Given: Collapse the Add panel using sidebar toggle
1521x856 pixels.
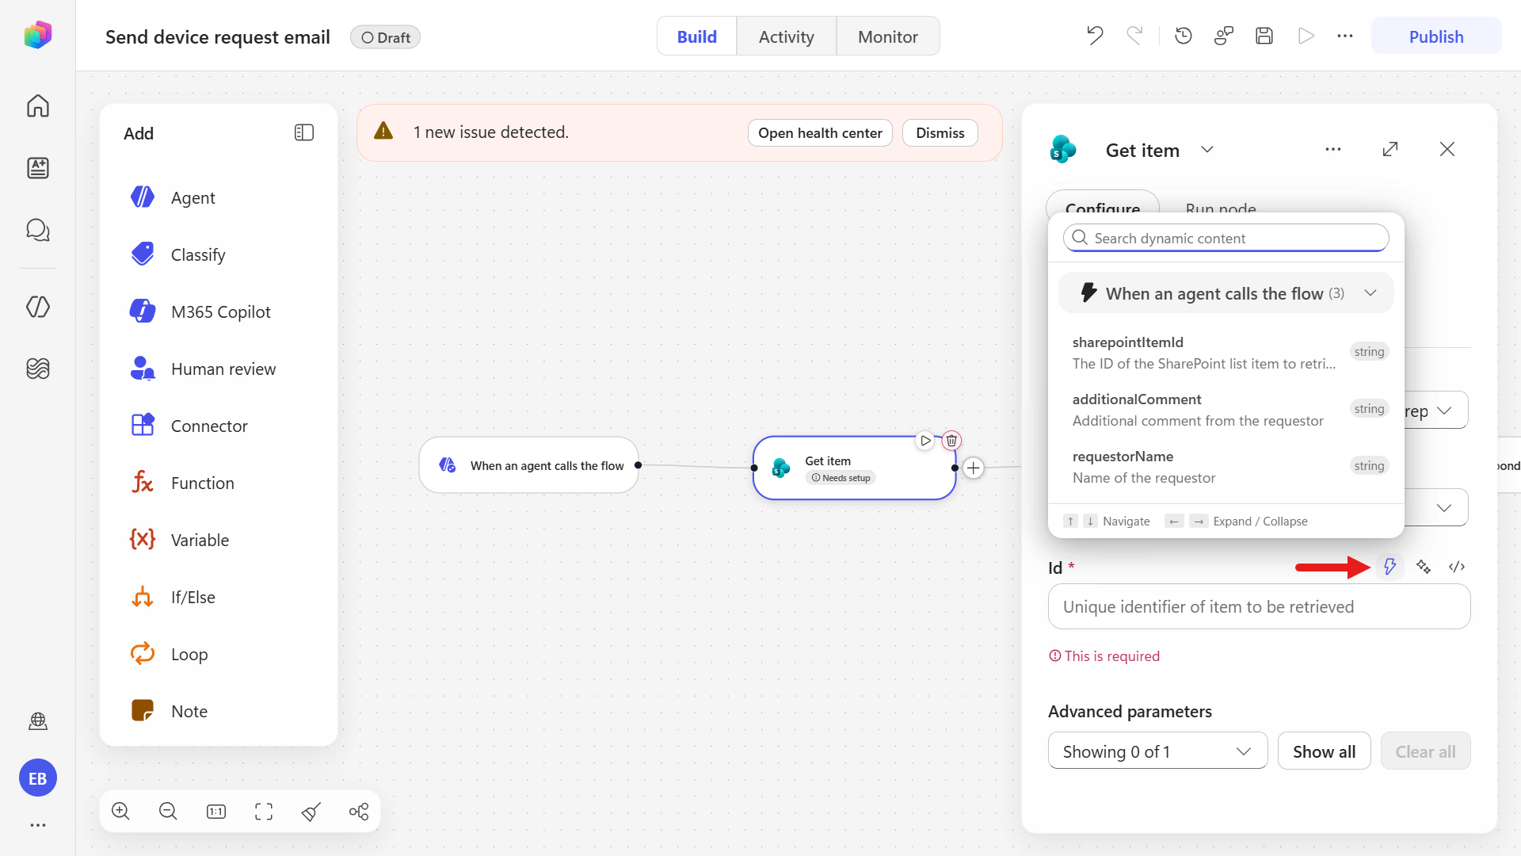Looking at the screenshot, I should 304,132.
